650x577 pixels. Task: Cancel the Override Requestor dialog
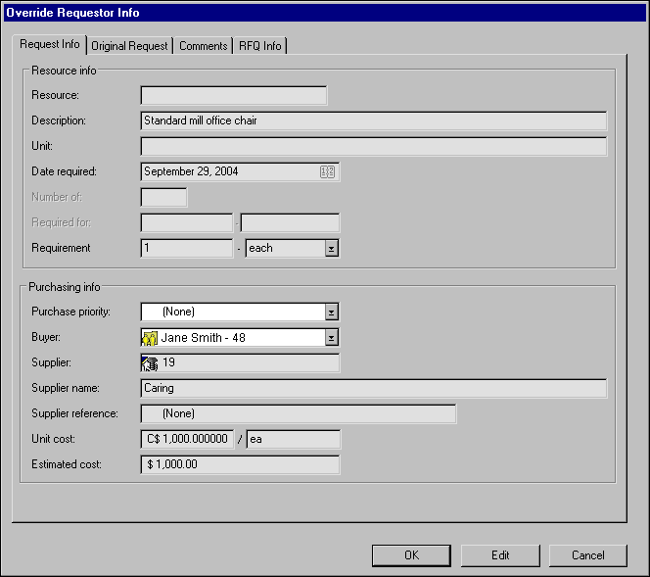click(589, 555)
